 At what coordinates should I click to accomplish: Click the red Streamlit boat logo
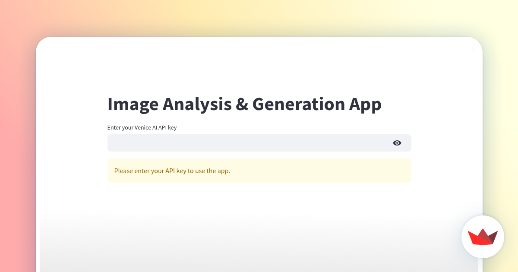[x=481, y=237]
